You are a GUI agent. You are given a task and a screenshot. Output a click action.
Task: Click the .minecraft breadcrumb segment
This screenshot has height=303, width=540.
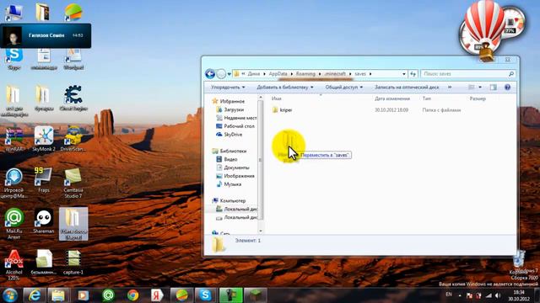(335, 74)
